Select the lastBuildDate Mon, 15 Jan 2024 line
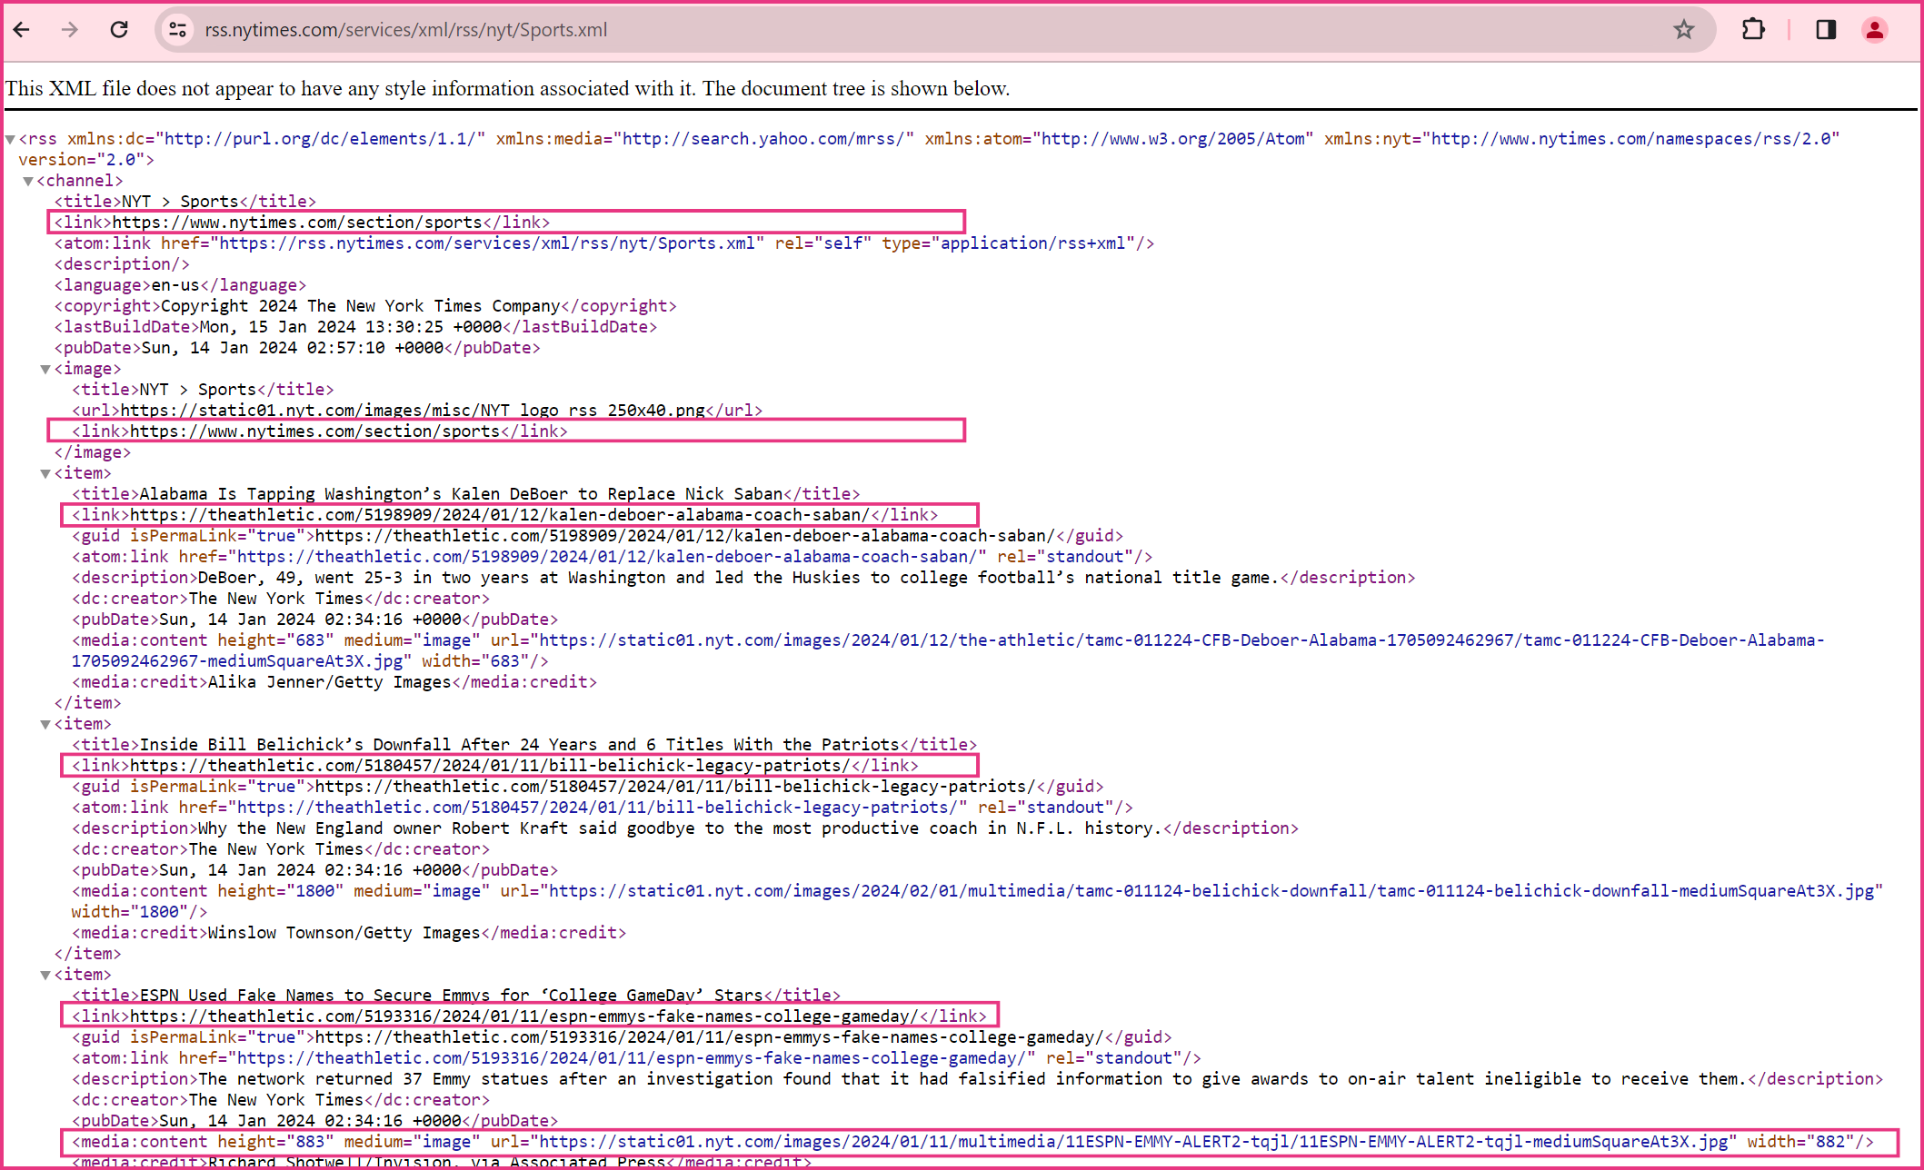The height and width of the screenshot is (1170, 1924). 355,327
